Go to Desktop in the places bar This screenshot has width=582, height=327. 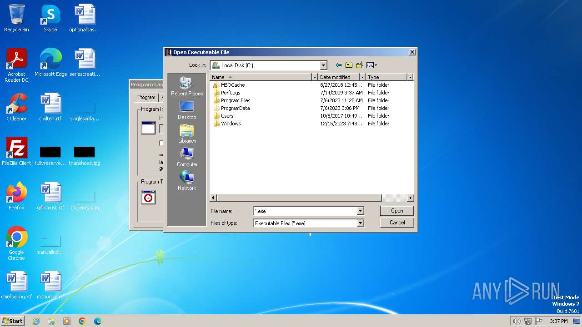pyautogui.click(x=187, y=110)
